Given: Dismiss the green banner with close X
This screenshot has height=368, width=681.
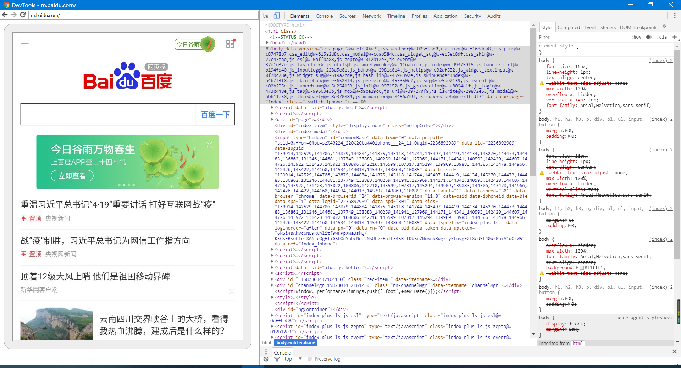Looking at the screenshot, I should click(x=209, y=145).
